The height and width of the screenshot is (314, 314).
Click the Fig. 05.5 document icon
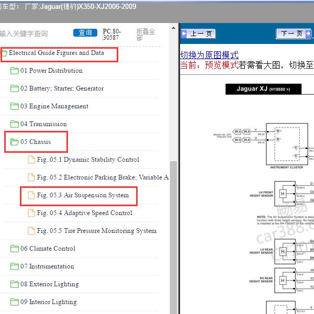point(31,231)
